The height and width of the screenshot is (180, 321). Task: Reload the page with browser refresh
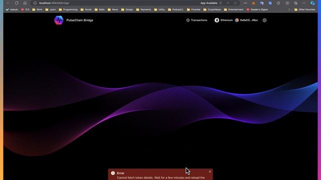17,3
